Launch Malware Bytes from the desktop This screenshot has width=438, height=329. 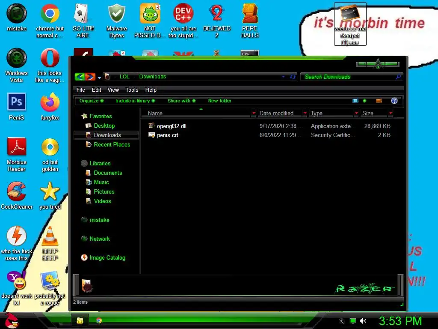coord(116,21)
